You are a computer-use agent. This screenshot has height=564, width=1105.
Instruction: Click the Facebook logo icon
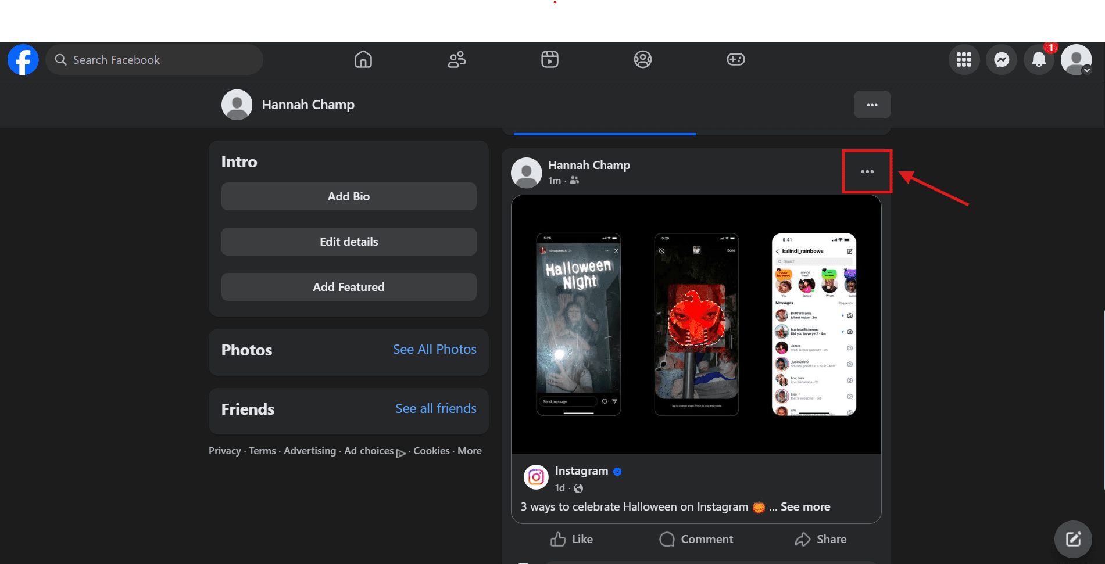pyautogui.click(x=23, y=60)
